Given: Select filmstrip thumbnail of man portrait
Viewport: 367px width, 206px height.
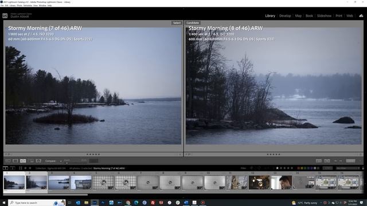Looking at the screenshot, I should 282,183.
